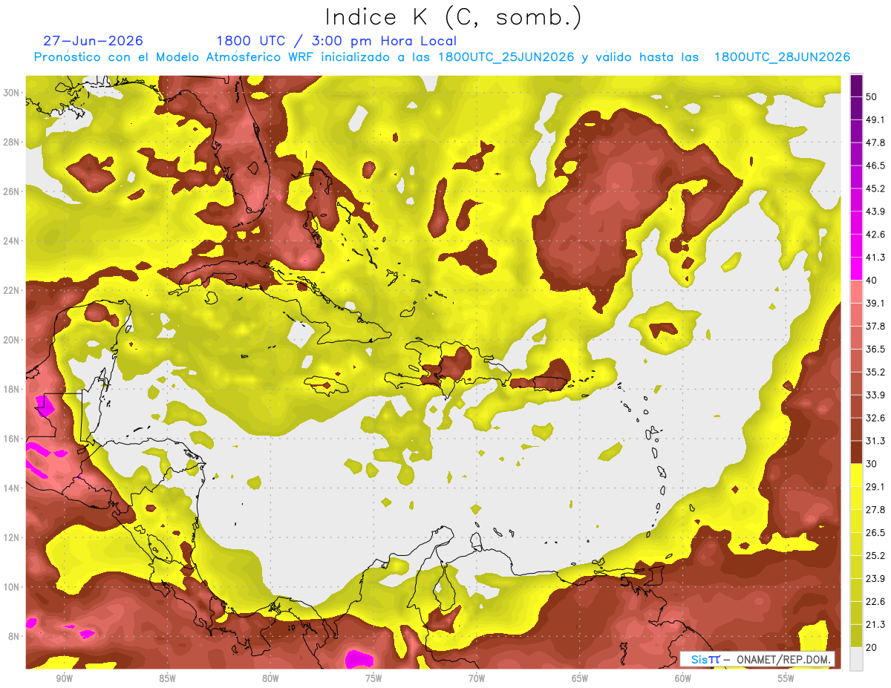Click the 75W longitude axis label
The image size is (891, 688).
[373, 679]
